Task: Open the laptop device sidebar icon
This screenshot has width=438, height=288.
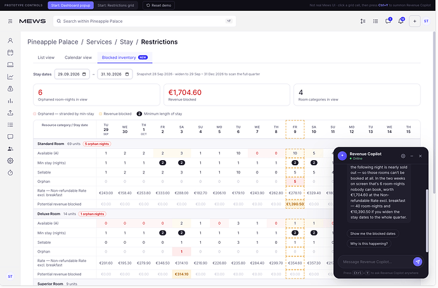Action: [10, 65]
